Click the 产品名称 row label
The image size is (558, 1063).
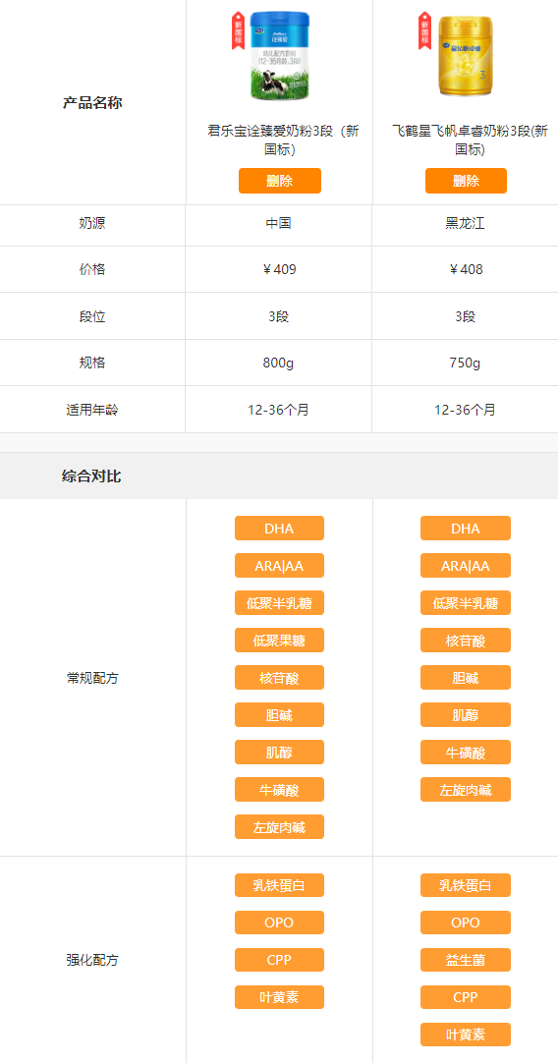tap(92, 103)
